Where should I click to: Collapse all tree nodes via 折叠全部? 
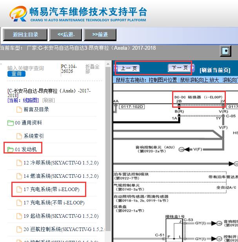(92, 69)
